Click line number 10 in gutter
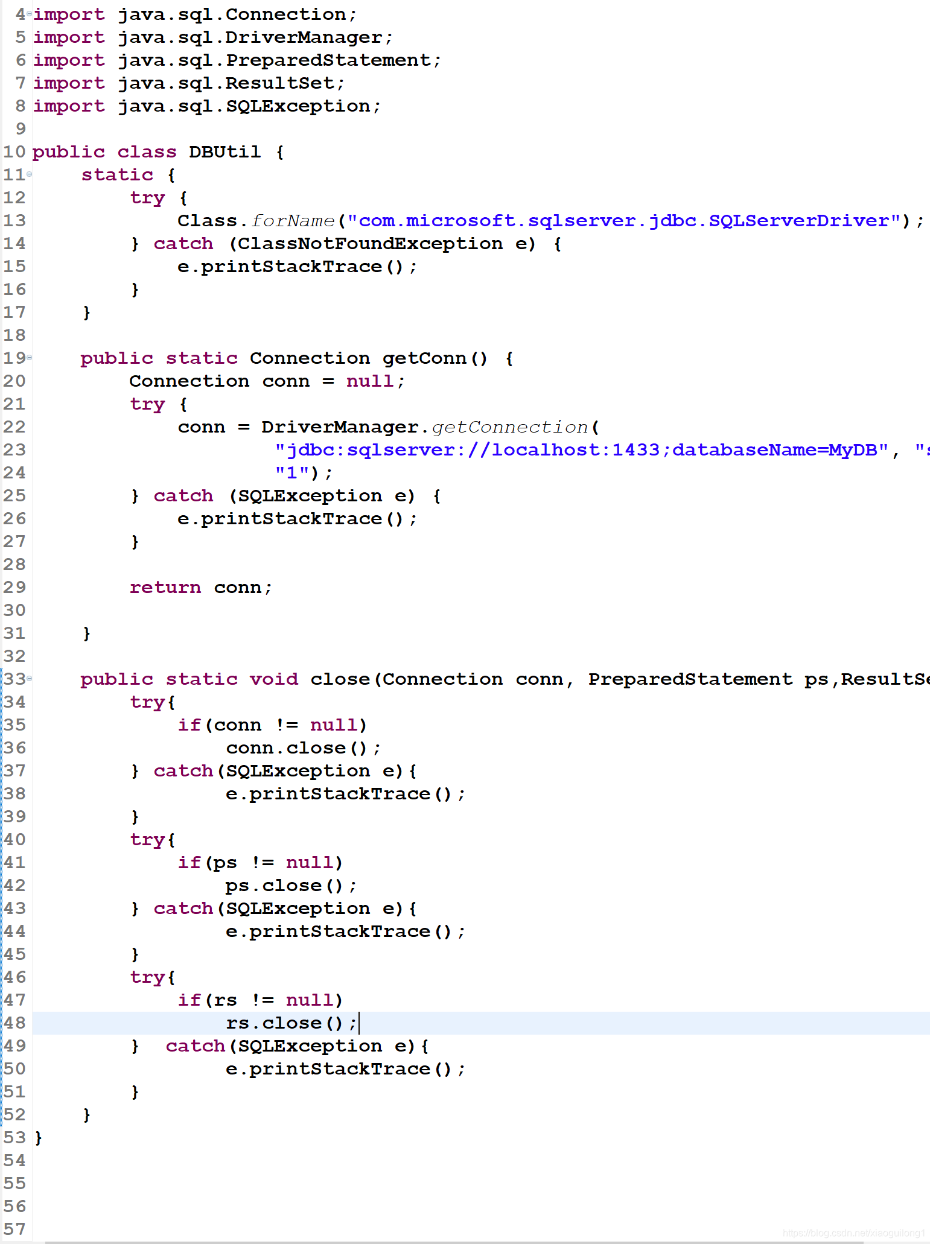930x1244 pixels. coord(14,151)
